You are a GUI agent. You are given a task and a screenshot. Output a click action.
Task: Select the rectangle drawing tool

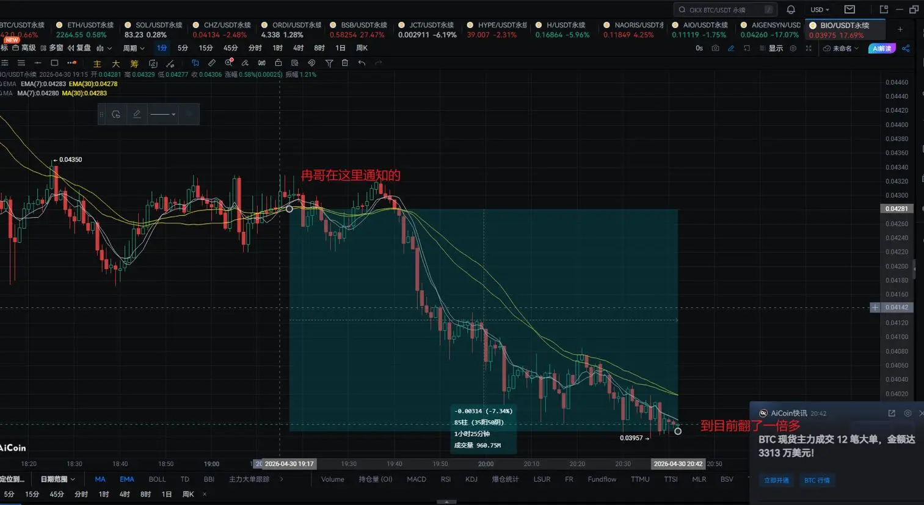[x=54, y=63]
